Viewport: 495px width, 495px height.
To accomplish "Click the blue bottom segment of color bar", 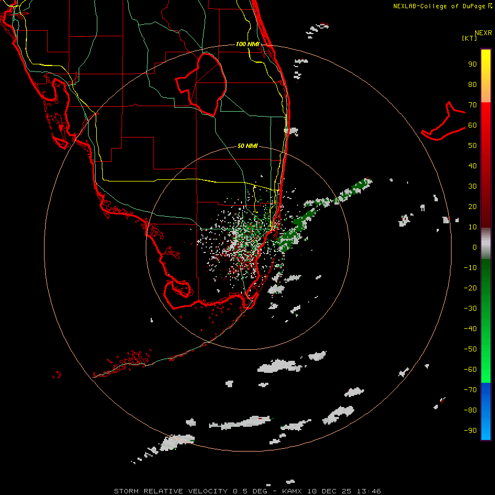I will click(x=486, y=411).
